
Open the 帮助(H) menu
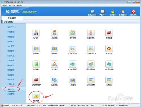[x=19, y=5]
